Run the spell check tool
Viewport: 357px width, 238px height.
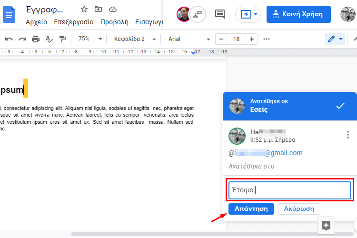pos(49,39)
